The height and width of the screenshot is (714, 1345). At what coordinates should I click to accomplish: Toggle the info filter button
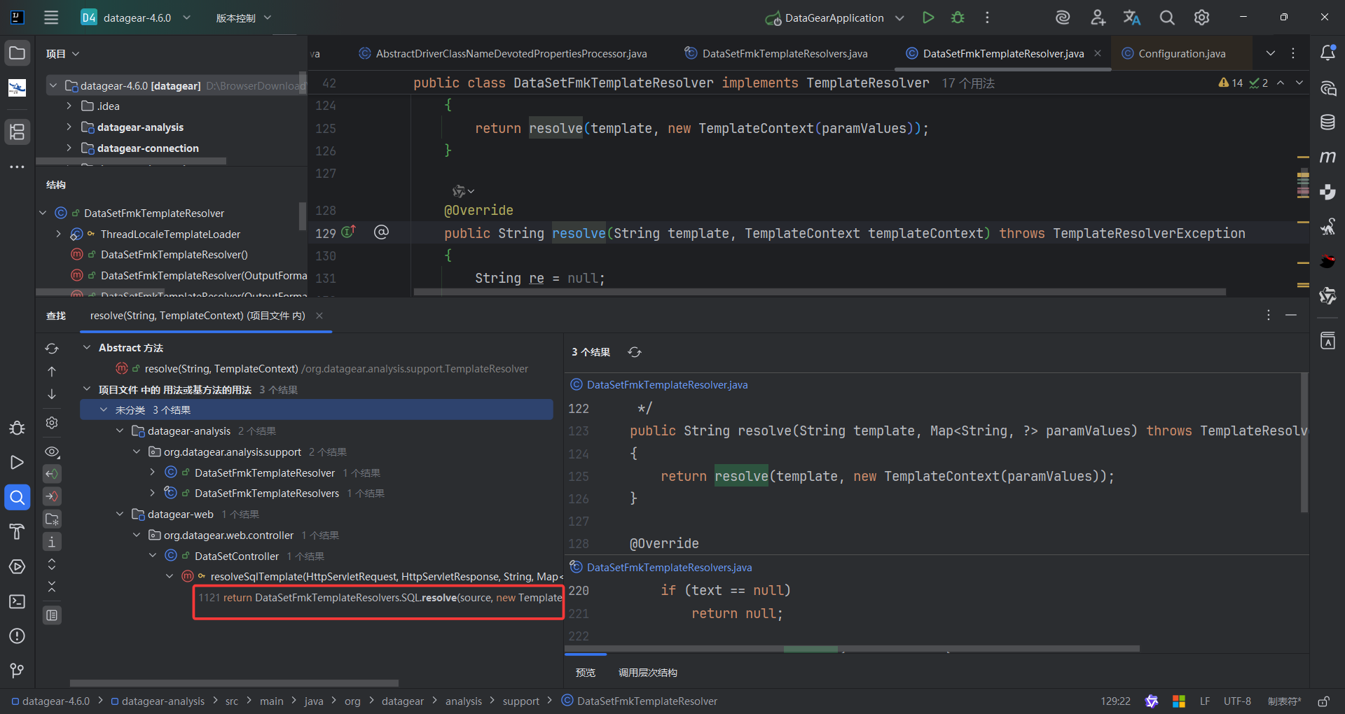tap(52, 541)
